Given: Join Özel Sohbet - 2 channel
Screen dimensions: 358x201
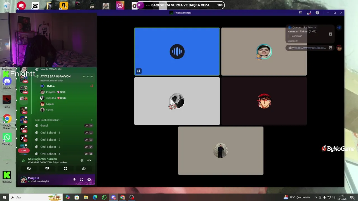Looking at the screenshot, I should point(64,140).
